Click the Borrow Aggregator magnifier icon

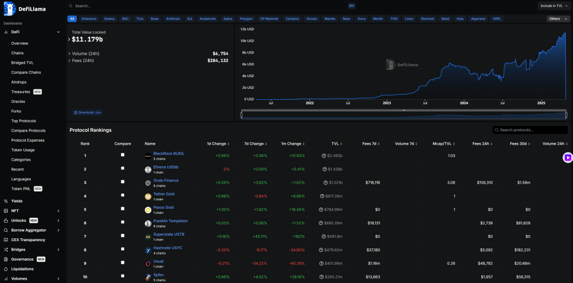coord(6,230)
